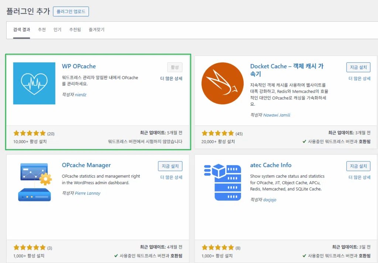Click '최근 업데이트: 3개월 전' text
This screenshot has width=378, height=263.
349,133
